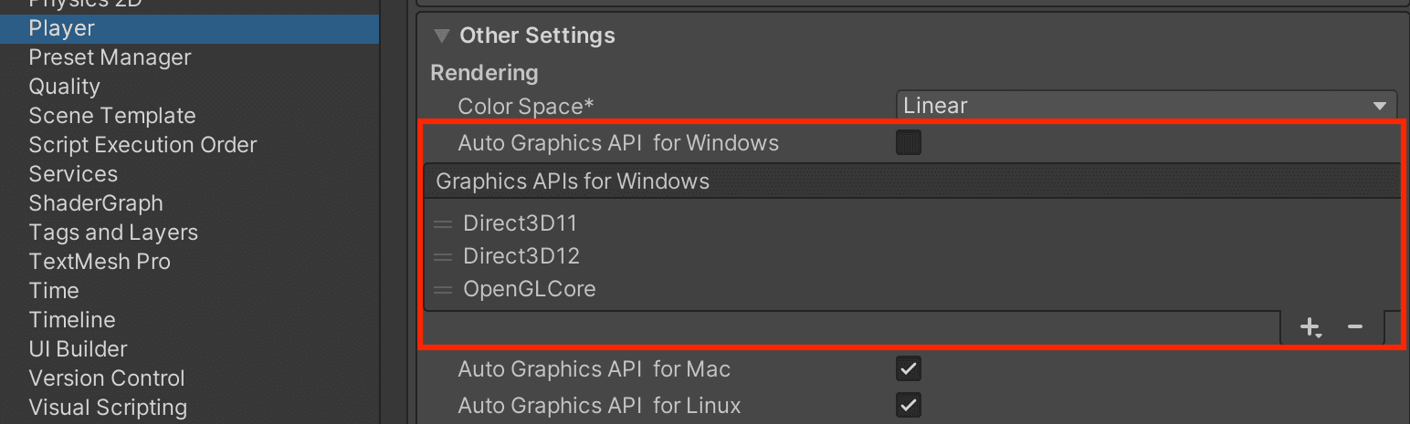The image size is (1410, 424).
Task: Select the OpenGLCore list entry
Action: 530,289
